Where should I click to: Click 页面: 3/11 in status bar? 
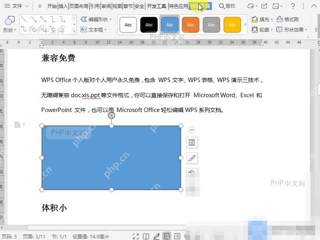tap(34, 236)
